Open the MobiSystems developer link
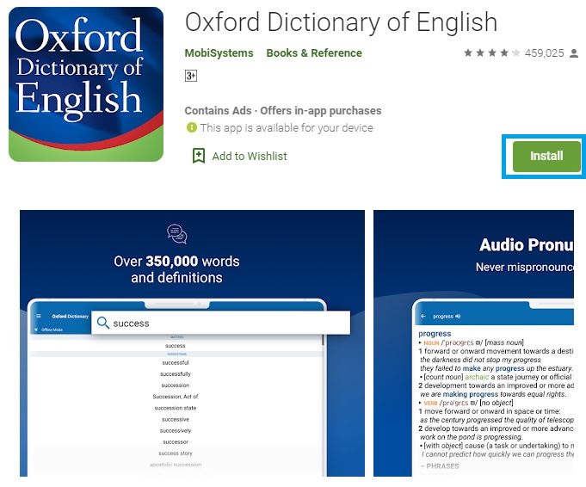 coord(219,53)
